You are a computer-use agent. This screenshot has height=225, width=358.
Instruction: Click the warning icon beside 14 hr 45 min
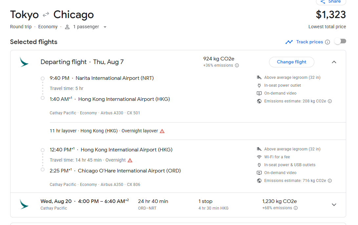[x=130, y=160]
